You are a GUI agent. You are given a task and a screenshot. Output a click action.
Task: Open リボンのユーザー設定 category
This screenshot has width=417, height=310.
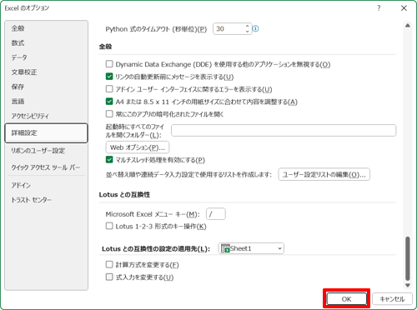click(x=47, y=151)
